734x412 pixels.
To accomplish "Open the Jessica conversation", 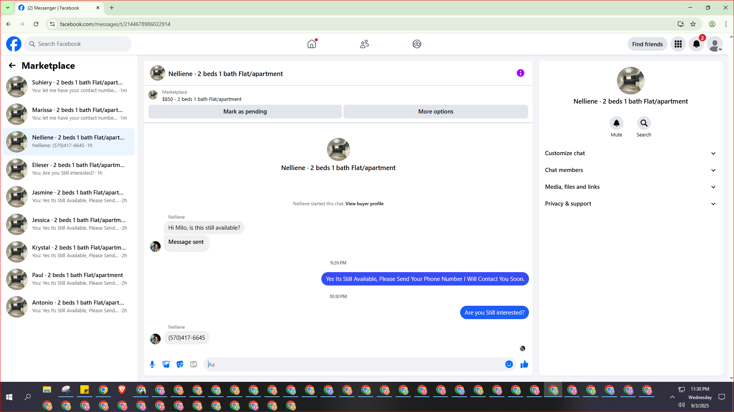I will (x=69, y=224).
